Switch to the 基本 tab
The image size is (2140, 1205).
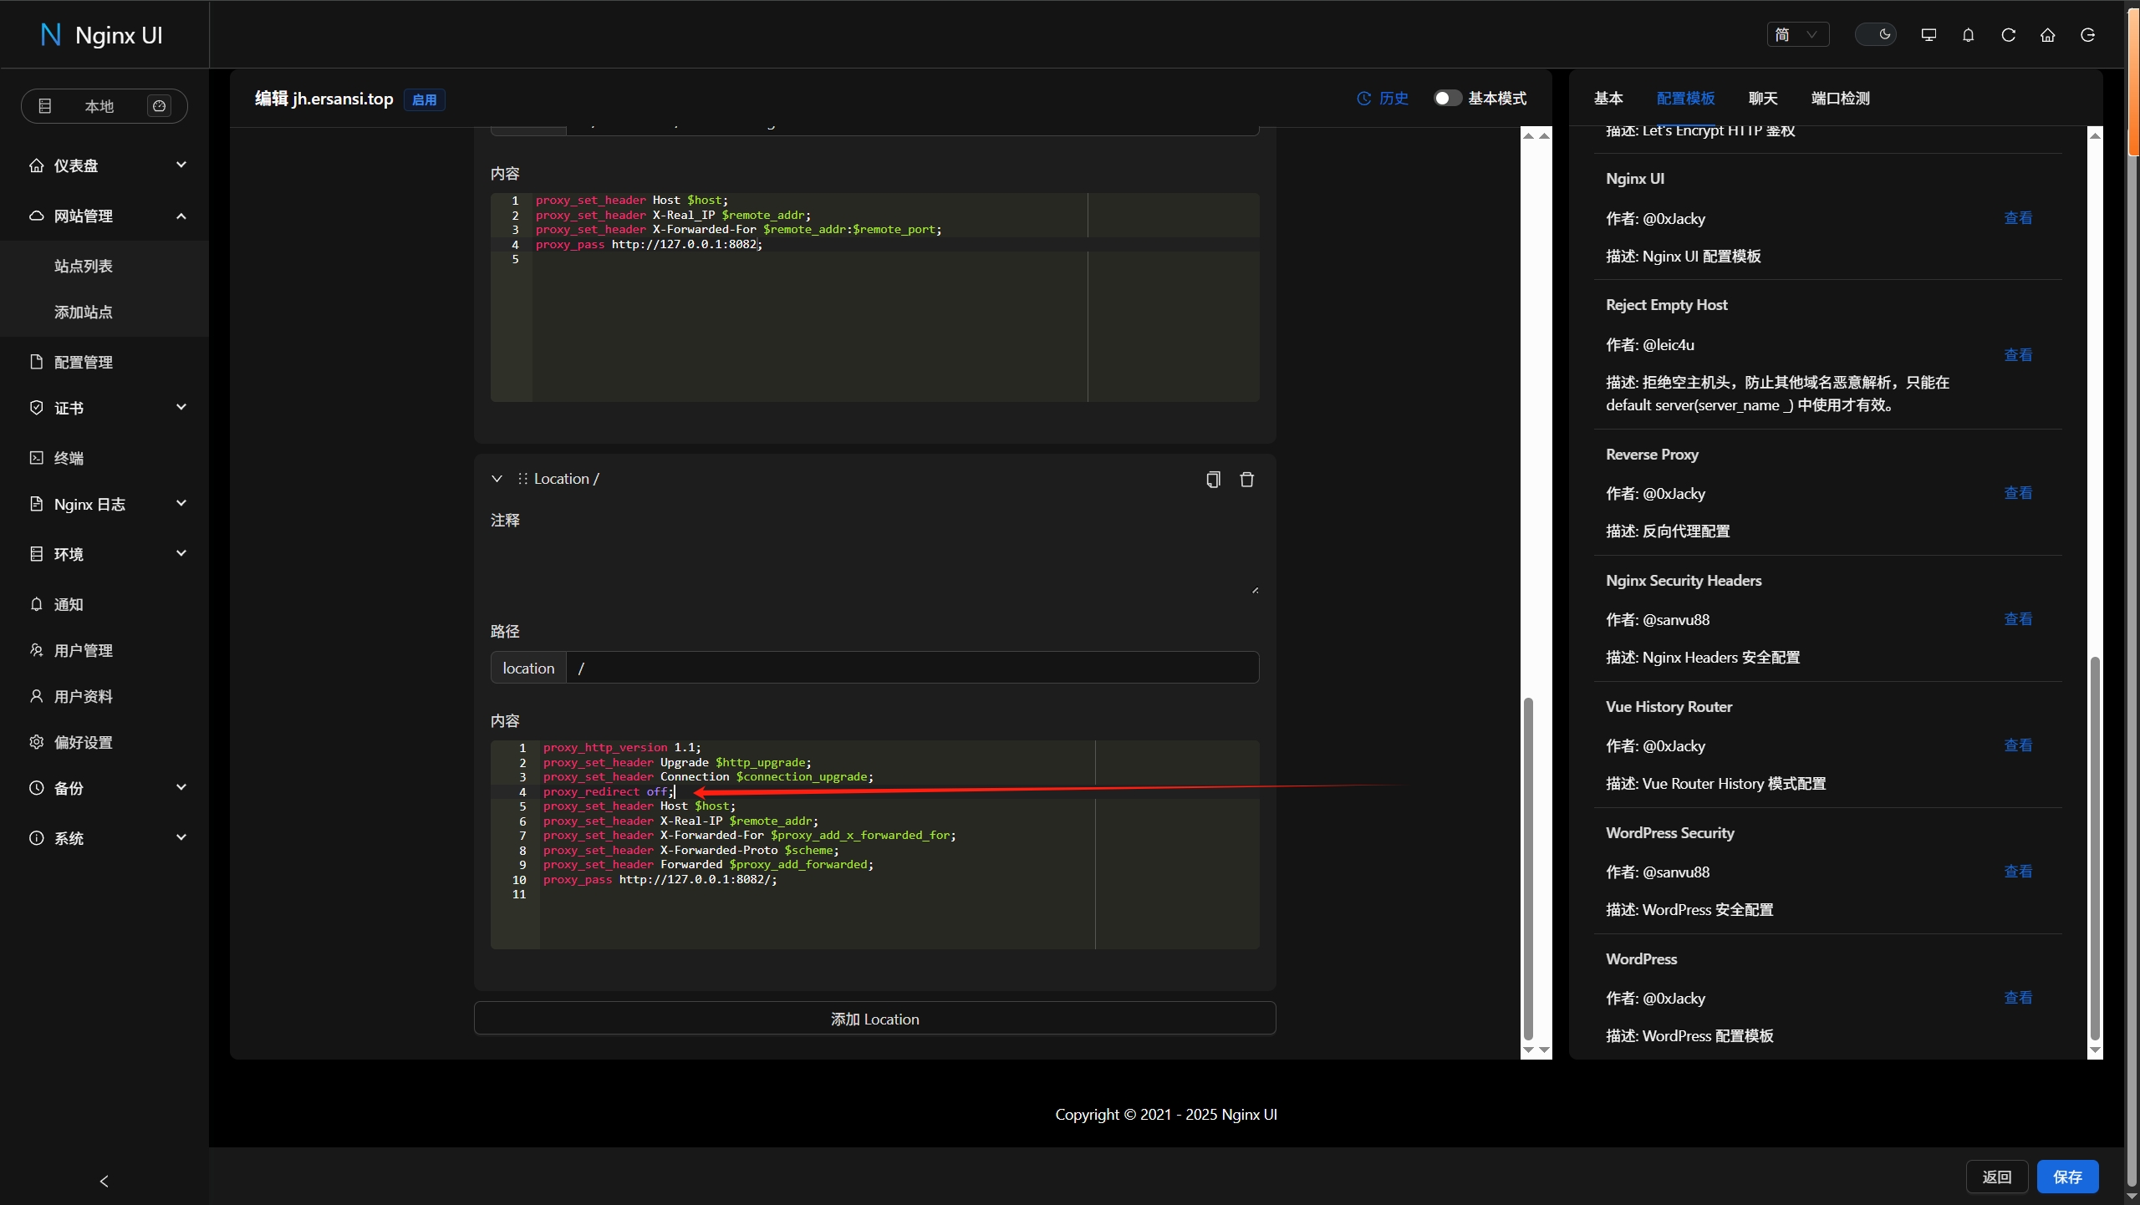point(1608,99)
